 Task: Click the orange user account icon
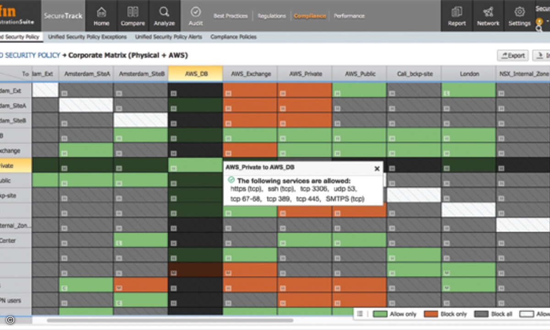(x=539, y=21)
